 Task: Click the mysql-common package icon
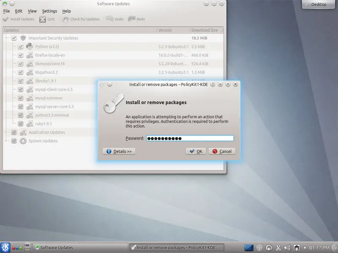pyautogui.click(x=30, y=98)
